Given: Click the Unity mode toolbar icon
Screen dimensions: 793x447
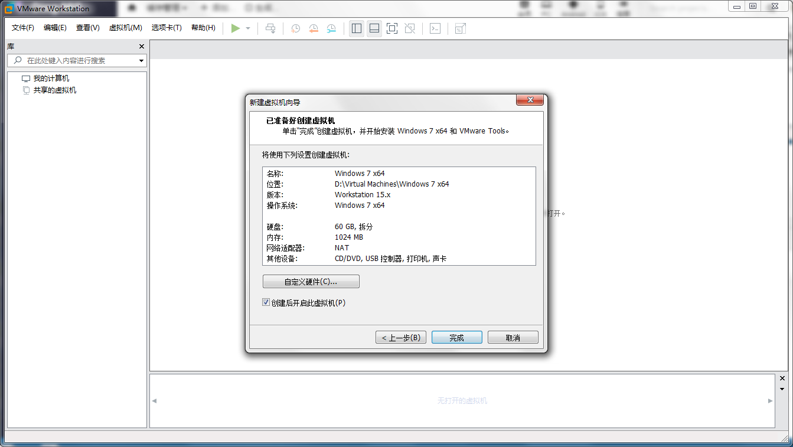Looking at the screenshot, I should click(410, 28).
